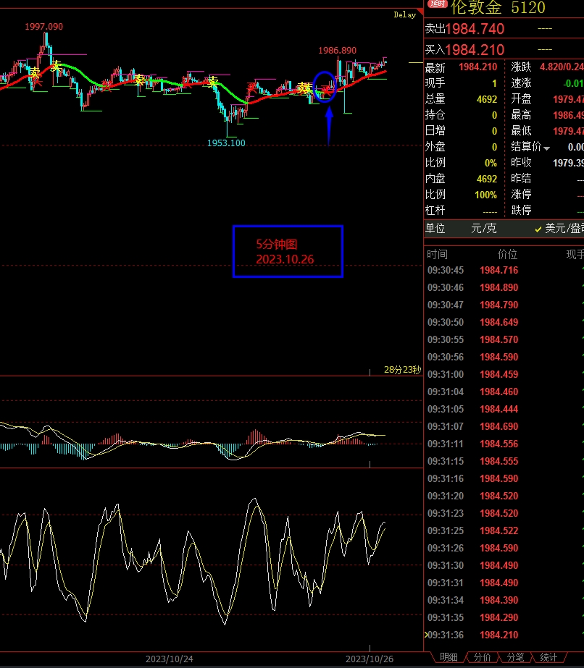Click the 持仓 value 0
Image resolution: width=584 pixels, height=668 pixels.
494,116
